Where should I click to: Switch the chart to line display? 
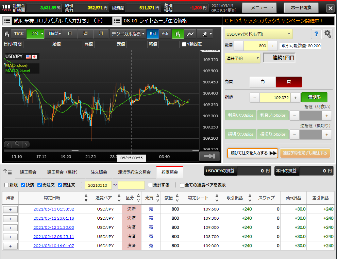(x=190, y=34)
